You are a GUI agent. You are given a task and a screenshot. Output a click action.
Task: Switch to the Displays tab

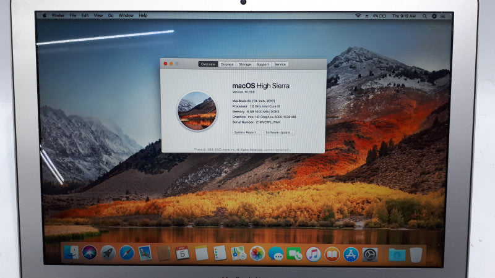point(227,64)
